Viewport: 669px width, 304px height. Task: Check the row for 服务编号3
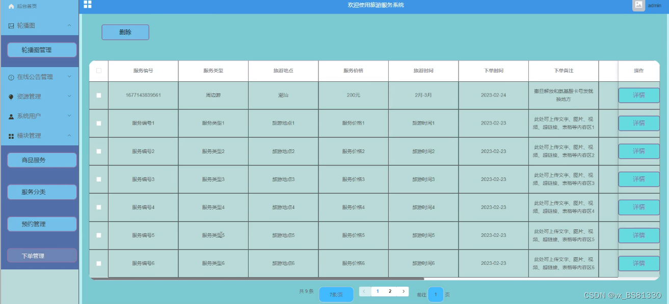(x=99, y=179)
